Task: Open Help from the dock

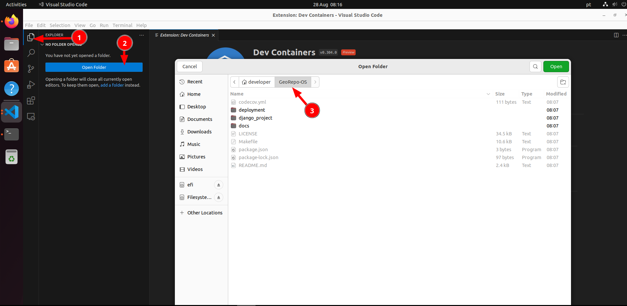Action: click(12, 88)
